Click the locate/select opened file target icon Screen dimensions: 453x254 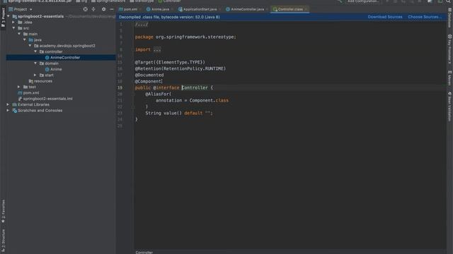[x=85, y=9]
